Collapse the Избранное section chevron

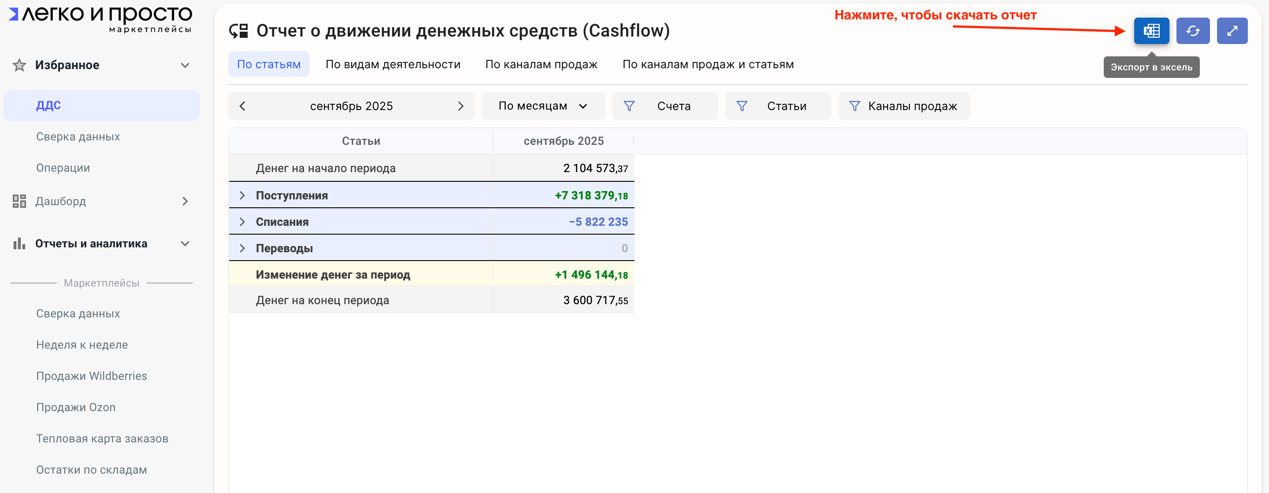point(185,65)
